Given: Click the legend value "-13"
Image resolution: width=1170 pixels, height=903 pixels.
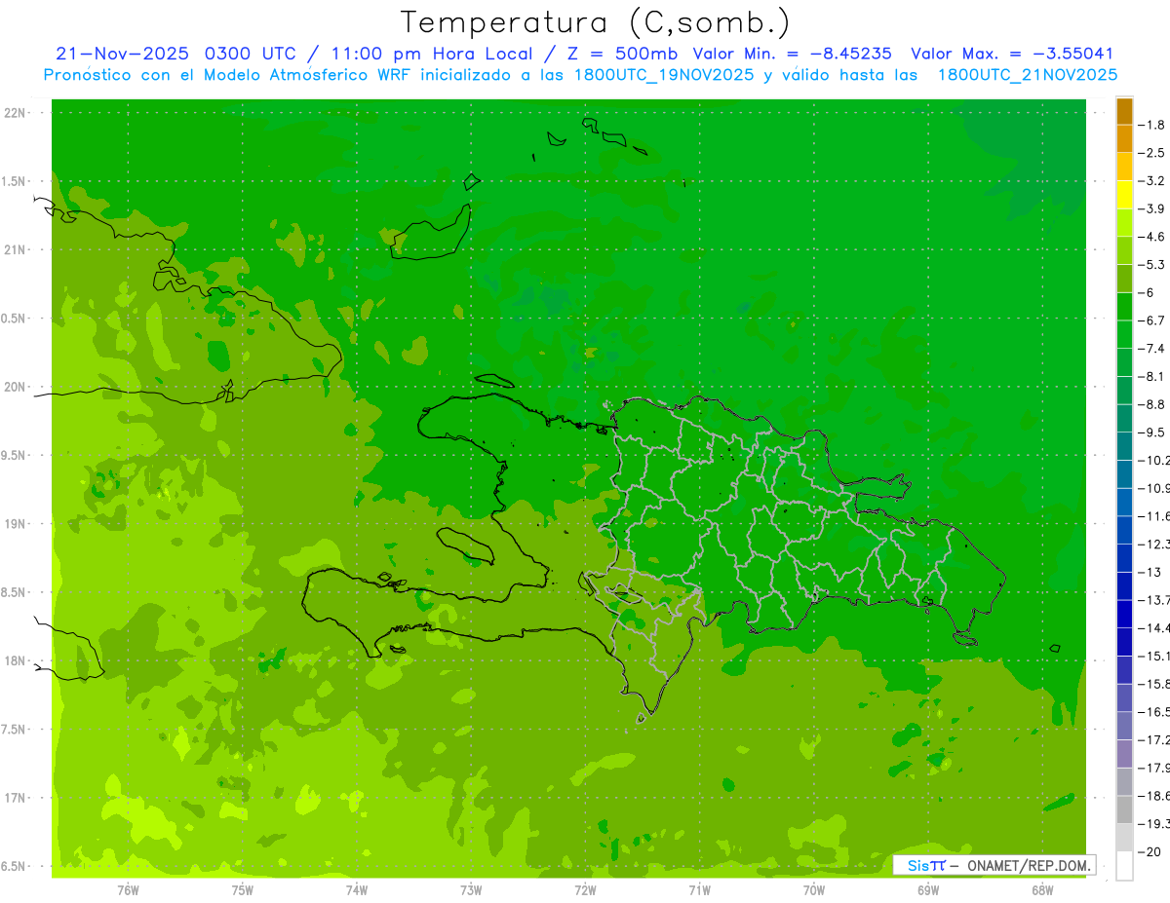Looking at the screenshot, I should pos(1150,572).
